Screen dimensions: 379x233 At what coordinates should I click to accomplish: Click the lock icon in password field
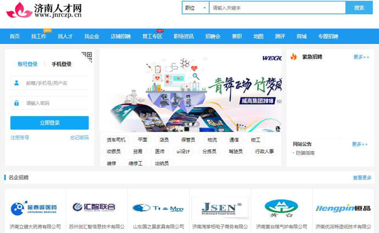click(x=18, y=103)
